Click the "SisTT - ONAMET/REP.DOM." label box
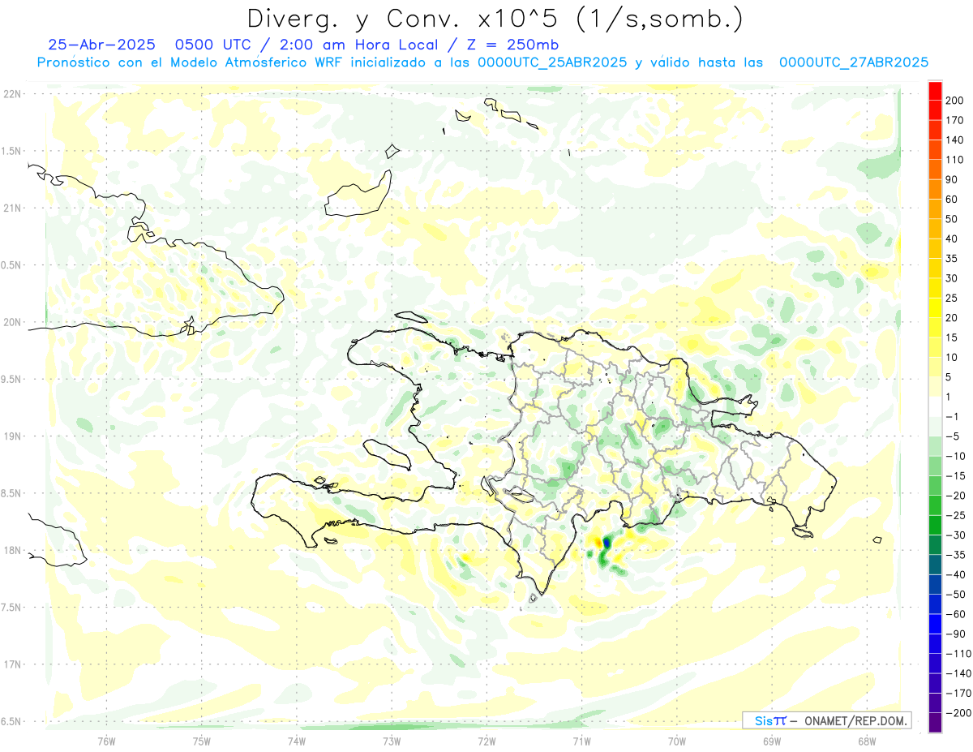This screenshot has height=752, width=973. click(x=827, y=720)
